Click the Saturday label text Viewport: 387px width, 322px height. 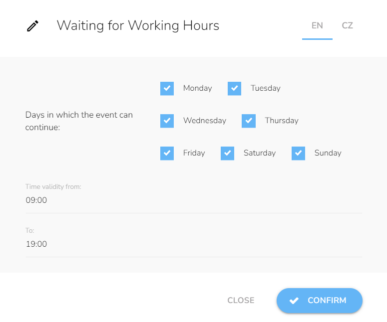[260, 153]
